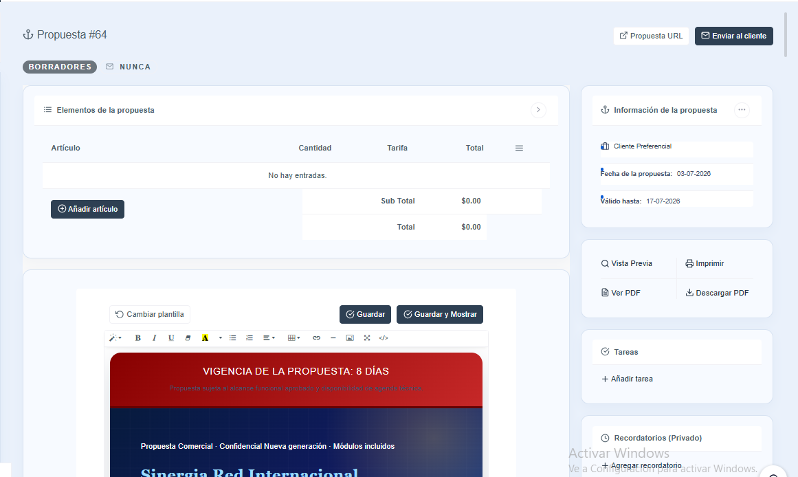The width and height of the screenshot is (798, 477).
Task: Click the anchor icon beside Información de la propuesta
Action: [605, 110]
